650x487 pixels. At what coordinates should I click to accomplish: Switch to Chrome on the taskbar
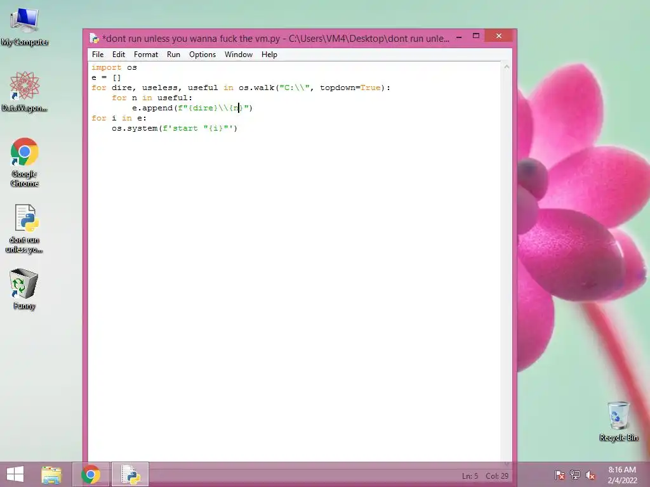click(x=91, y=474)
